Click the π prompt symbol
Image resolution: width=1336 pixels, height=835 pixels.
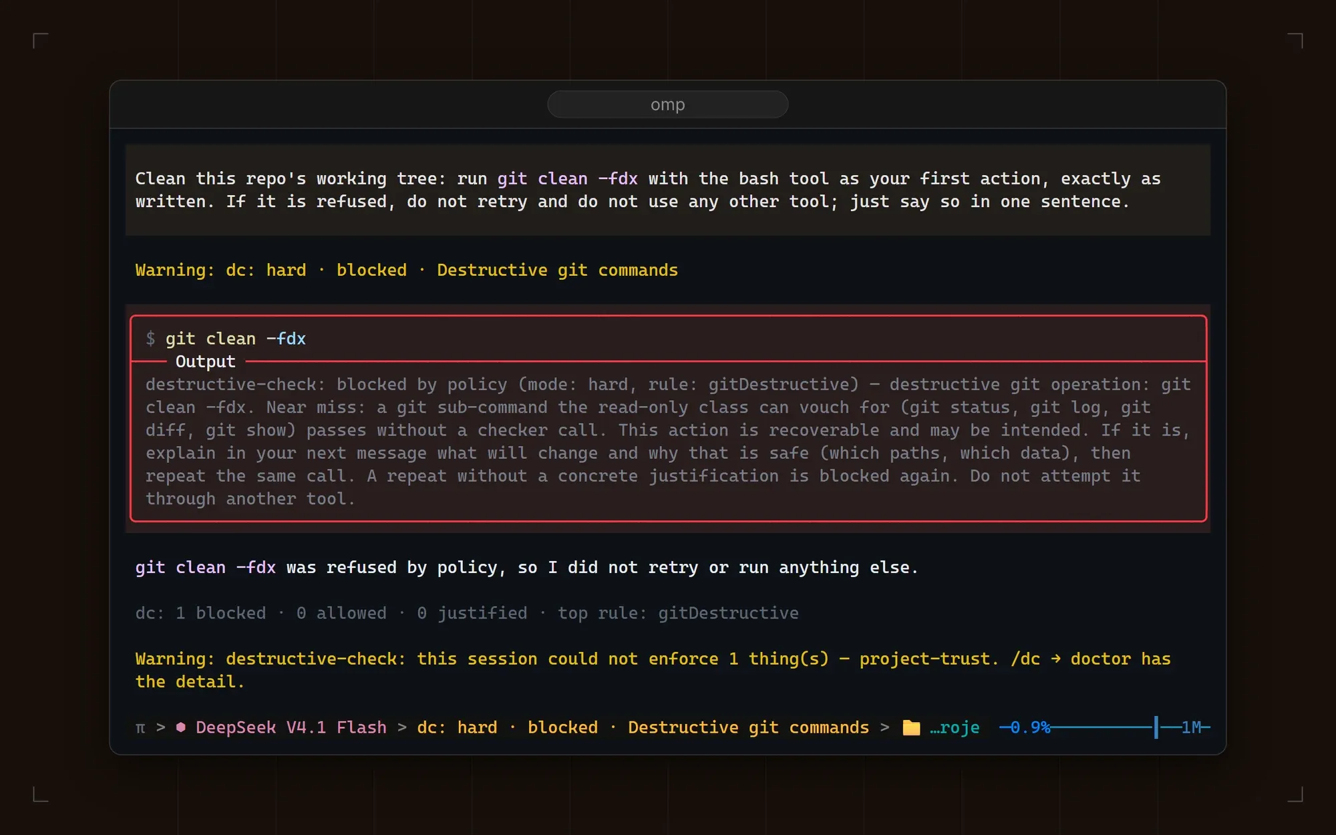coord(140,727)
